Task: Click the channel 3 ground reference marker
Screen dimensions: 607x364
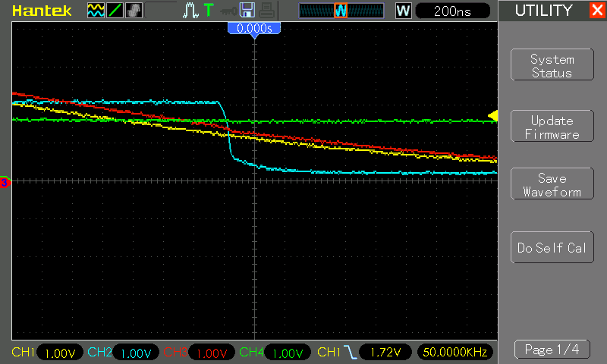Action: click(x=5, y=182)
